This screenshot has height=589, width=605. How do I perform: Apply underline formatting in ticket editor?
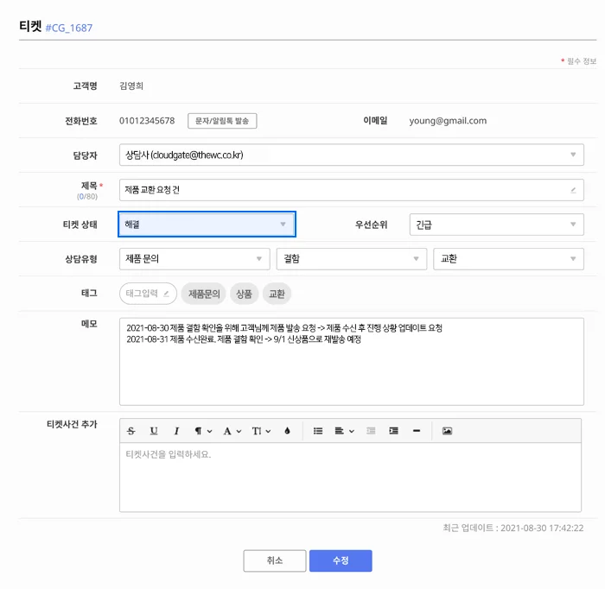pyautogui.click(x=154, y=430)
